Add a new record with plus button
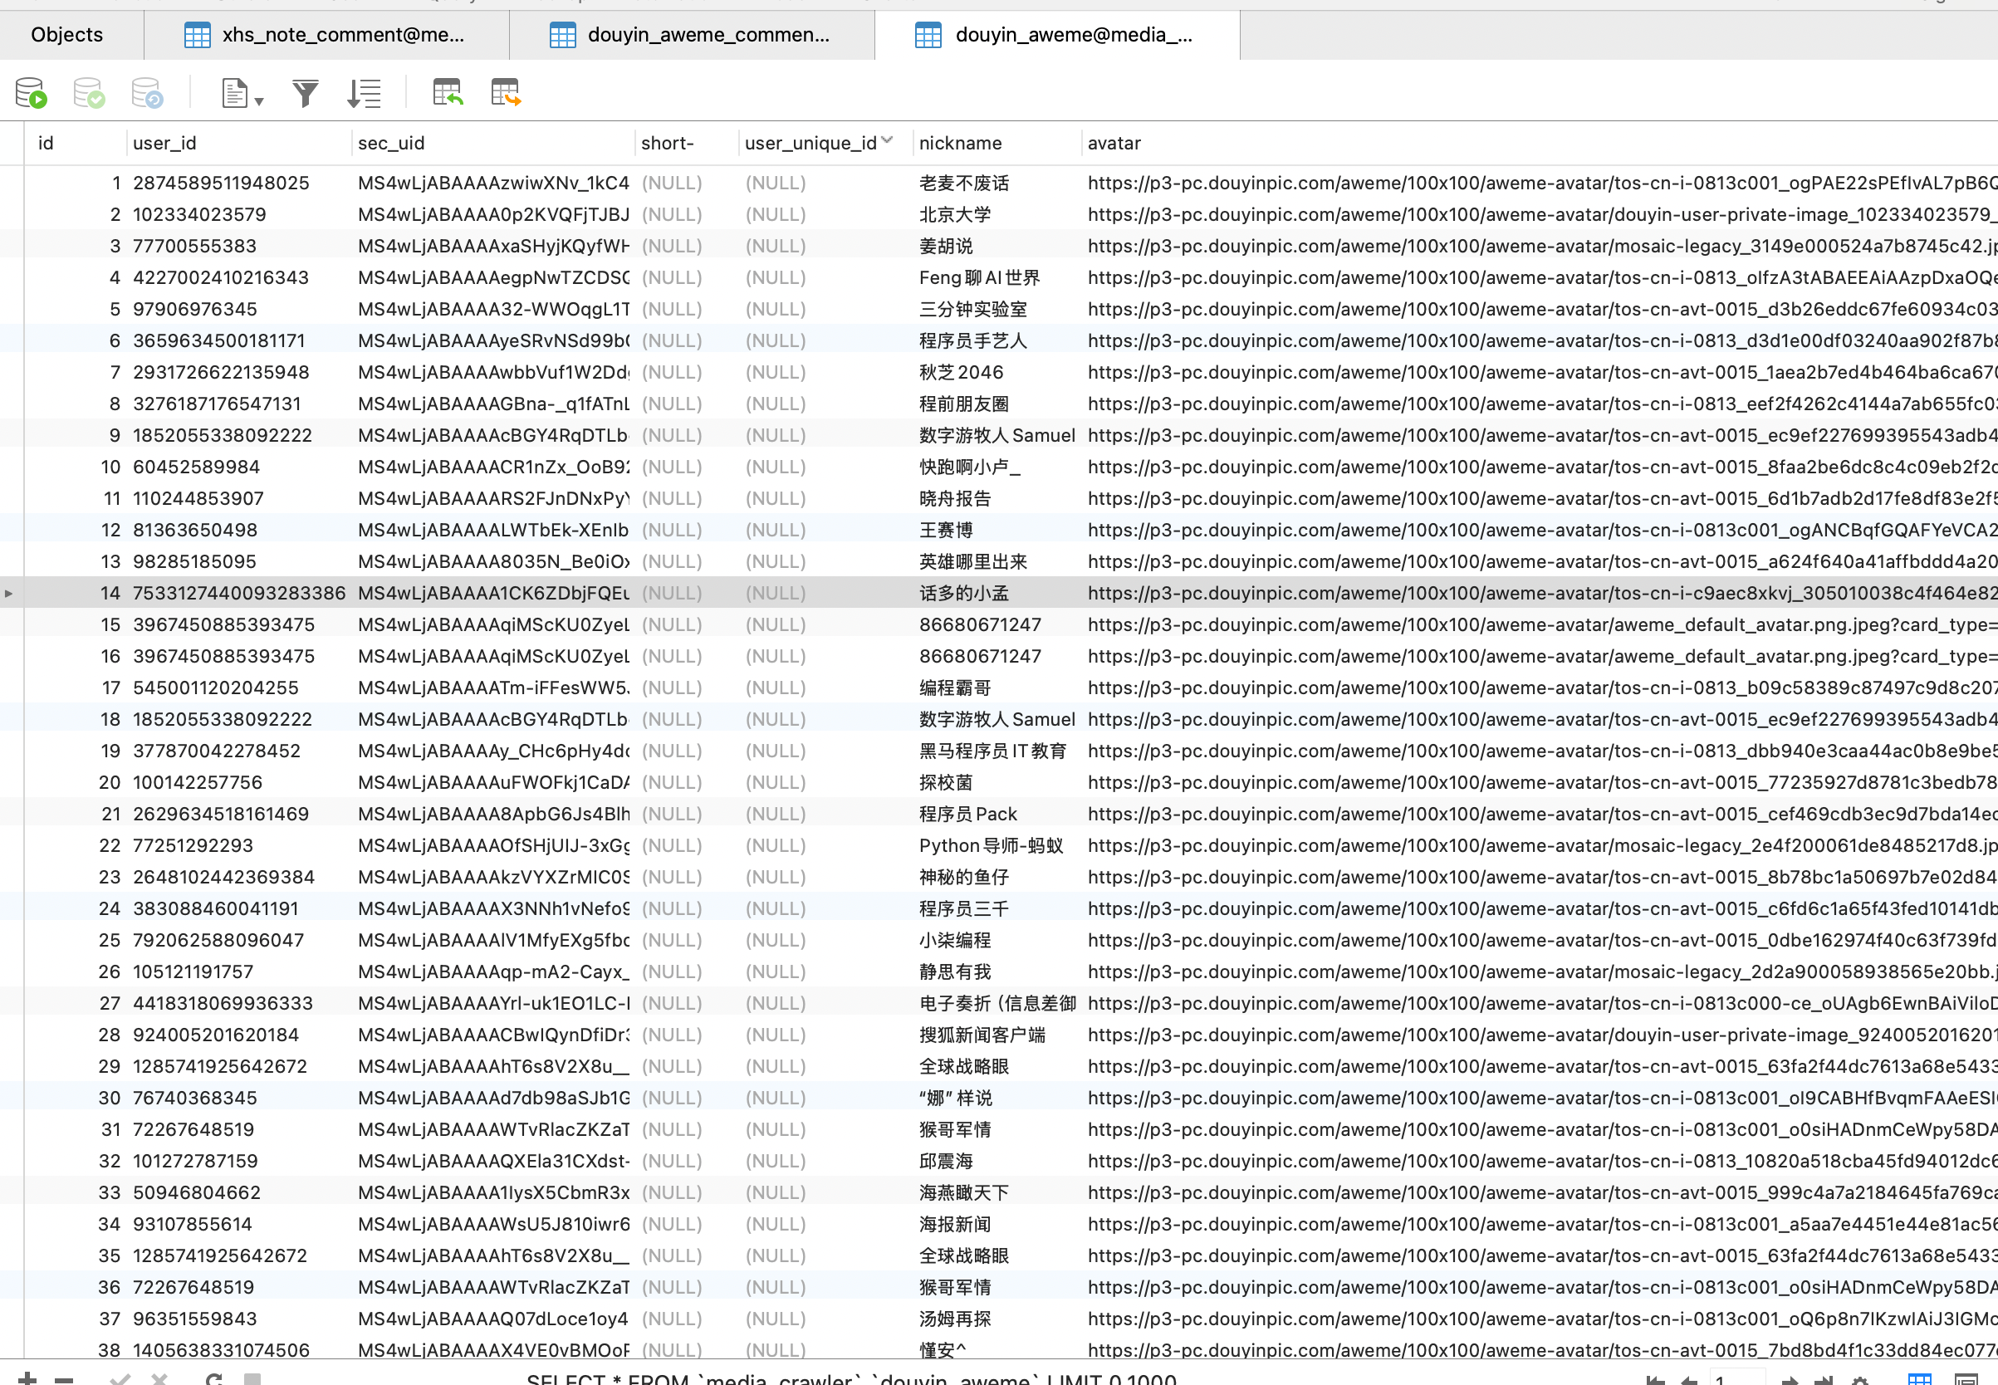Viewport: 1998px width, 1385px height. pos(27,1378)
